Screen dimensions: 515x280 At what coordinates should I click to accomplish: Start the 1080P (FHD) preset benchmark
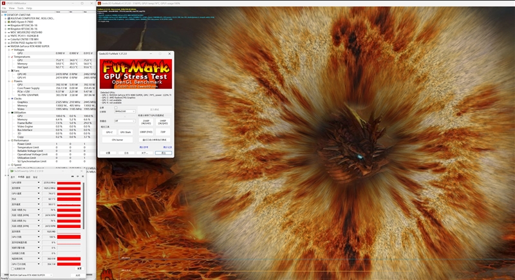click(146, 132)
